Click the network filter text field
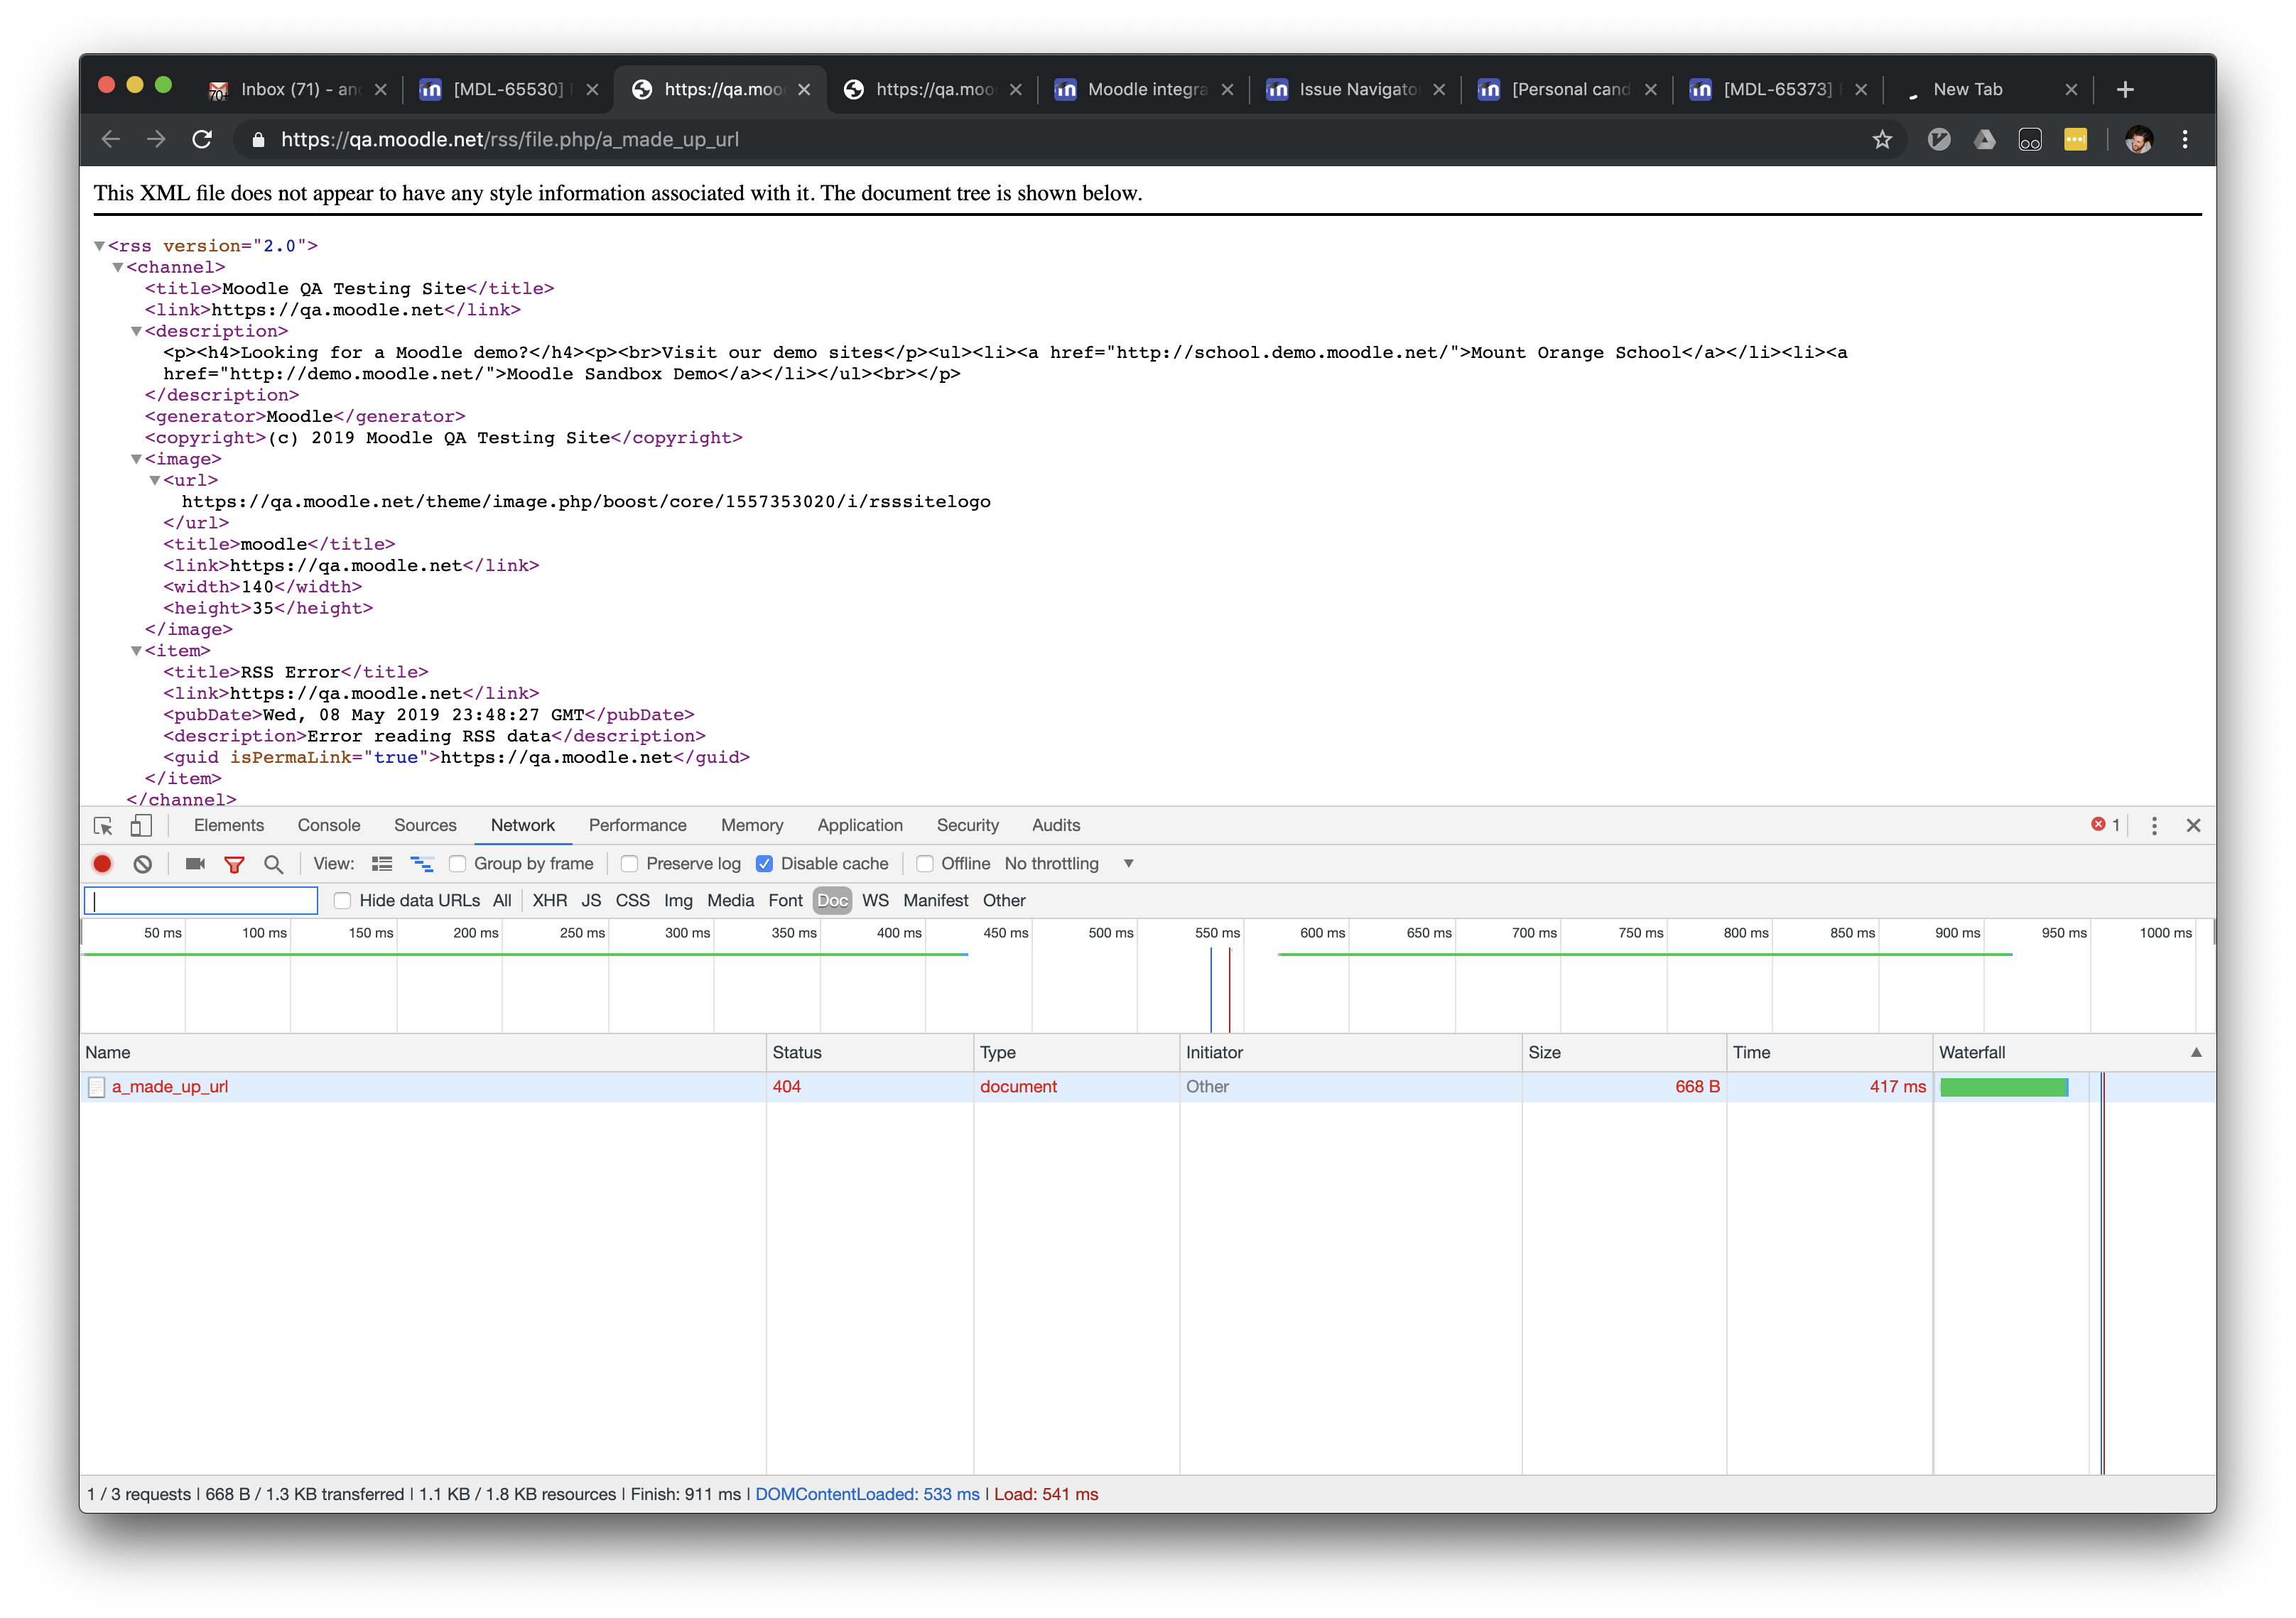 (201, 901)
